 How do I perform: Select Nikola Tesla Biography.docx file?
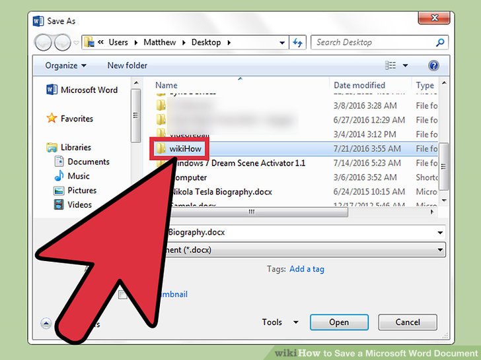coord(223,192)
